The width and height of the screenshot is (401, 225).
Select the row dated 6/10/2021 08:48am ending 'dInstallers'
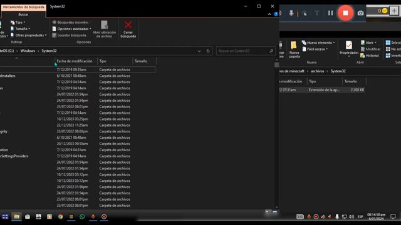pos(77,76)
